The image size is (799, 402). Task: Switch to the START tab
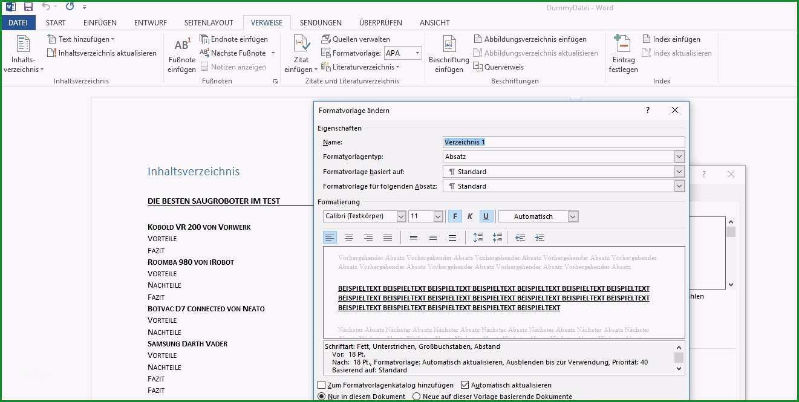click(x=56, y=22)
